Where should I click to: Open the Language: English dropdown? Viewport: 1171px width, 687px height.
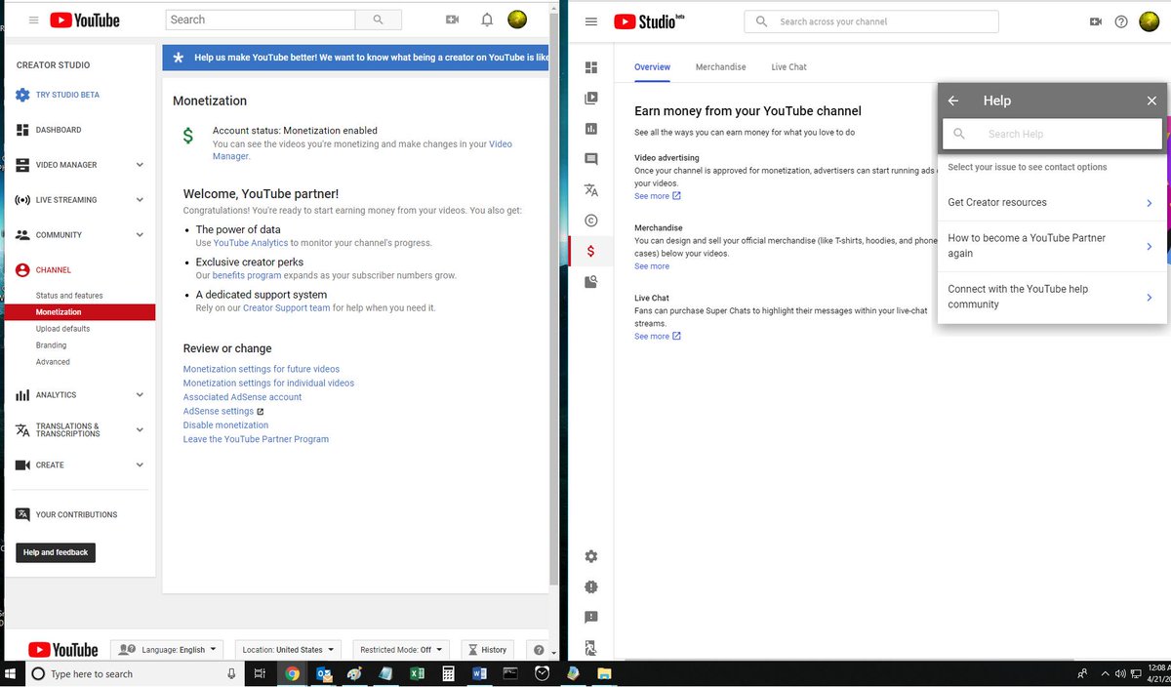pos(167,650)
